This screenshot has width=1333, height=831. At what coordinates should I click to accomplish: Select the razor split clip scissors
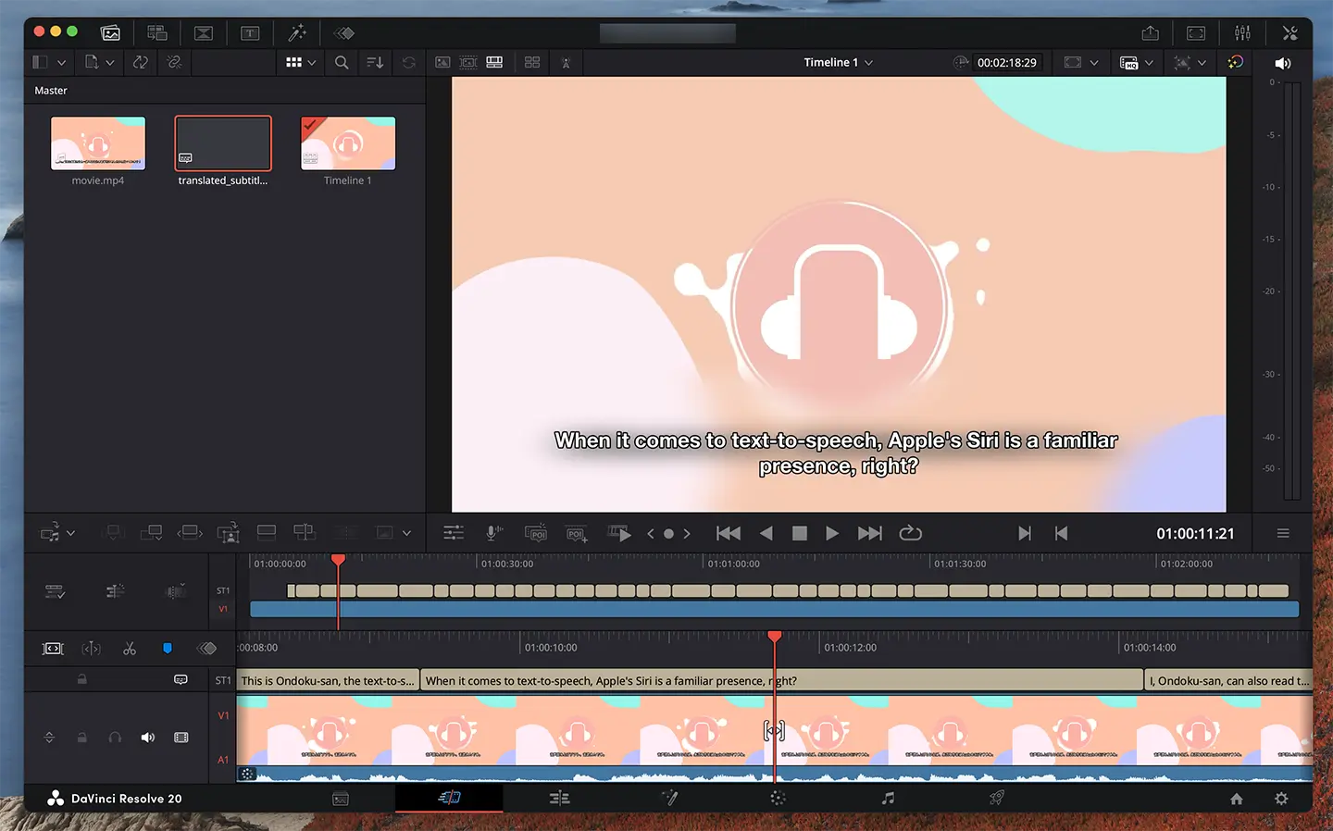coord(130,649)
